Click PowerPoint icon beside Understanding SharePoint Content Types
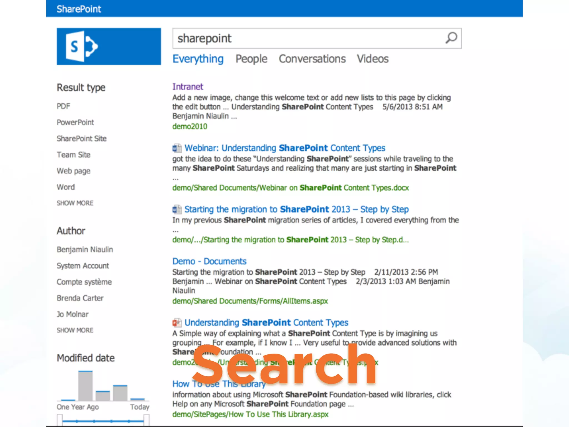 [177, 322]
